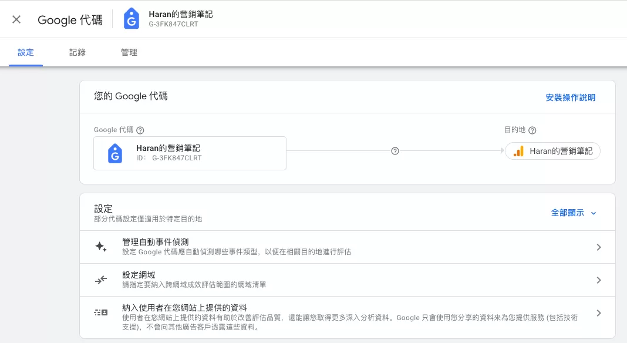Click help icon on the connection line
The image size is (627, 343).
click(395, 151)
